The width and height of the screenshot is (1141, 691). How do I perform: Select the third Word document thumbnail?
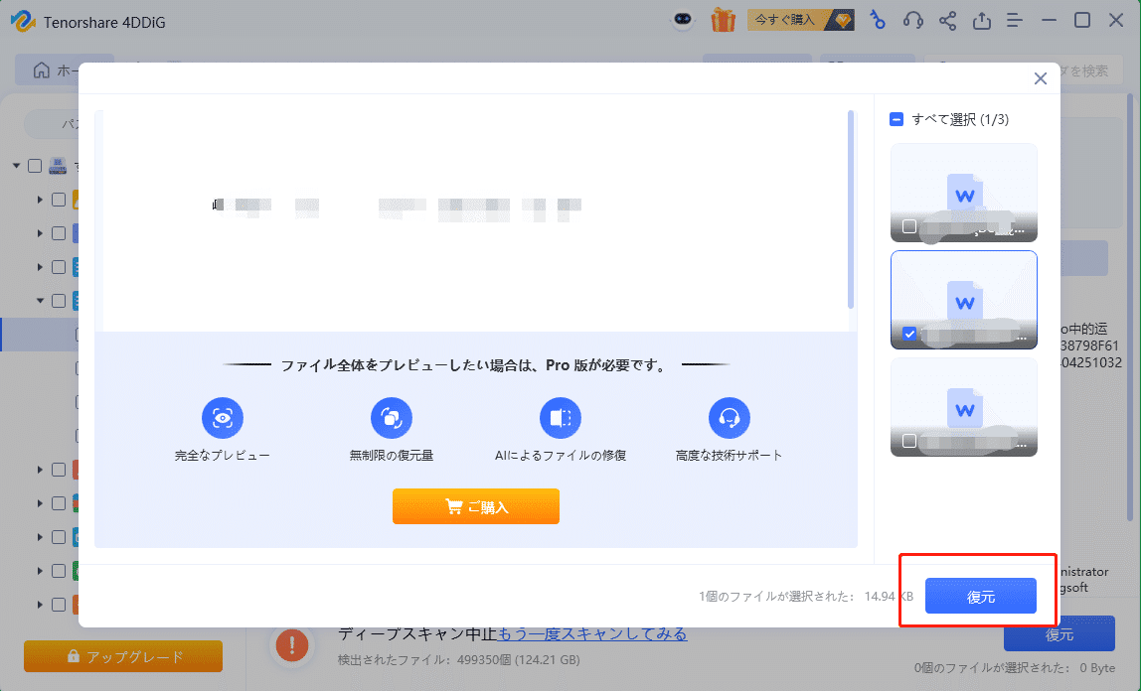pos(964,407)
